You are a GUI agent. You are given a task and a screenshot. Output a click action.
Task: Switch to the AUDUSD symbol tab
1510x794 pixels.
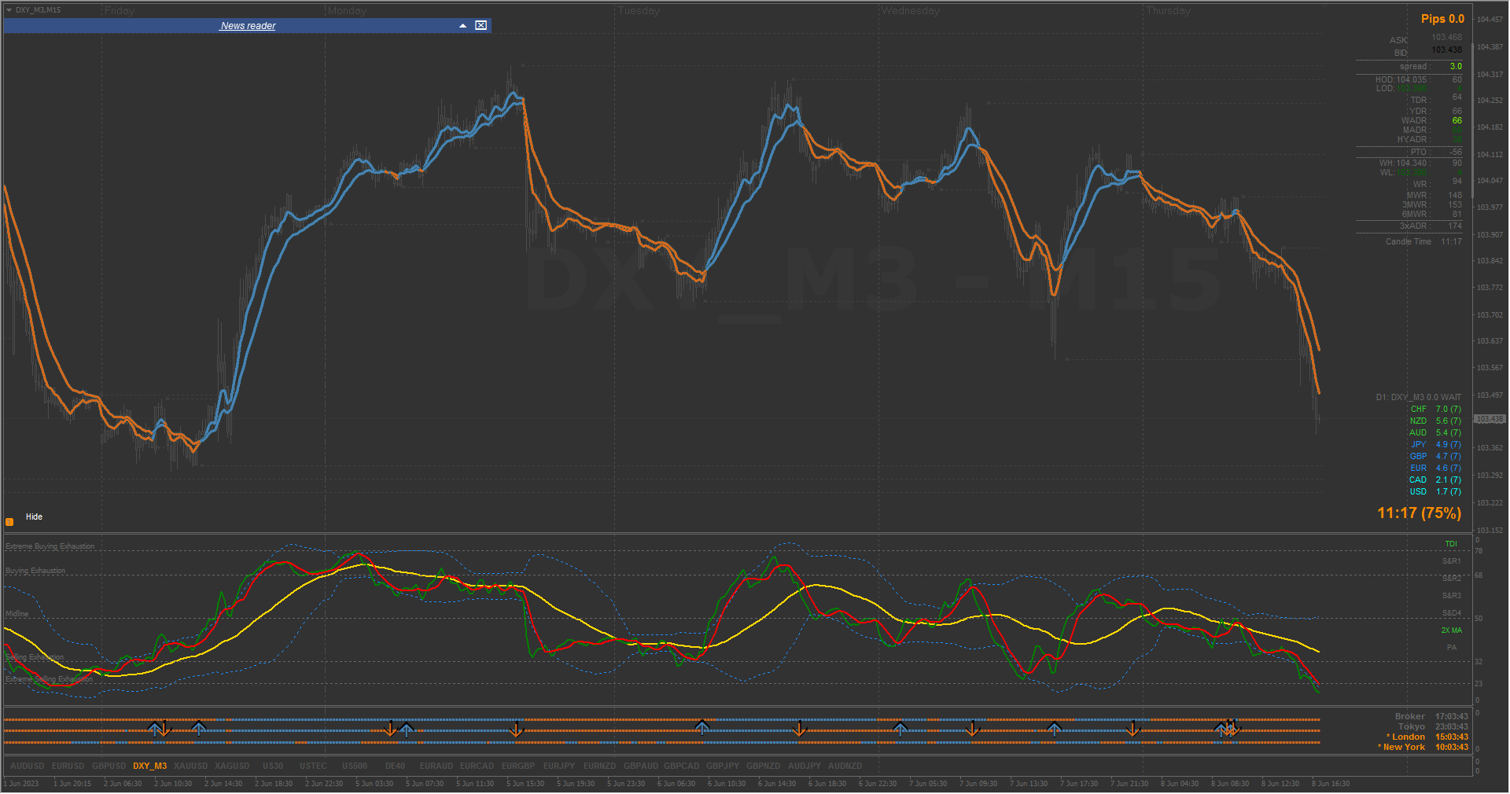(x=27, y=766)
